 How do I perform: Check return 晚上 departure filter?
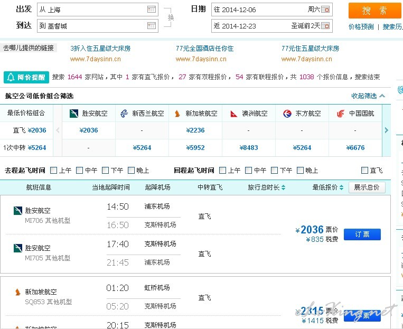[300, 171]
